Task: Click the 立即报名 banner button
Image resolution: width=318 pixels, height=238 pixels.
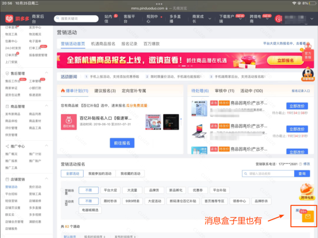Action: (285, 61)
